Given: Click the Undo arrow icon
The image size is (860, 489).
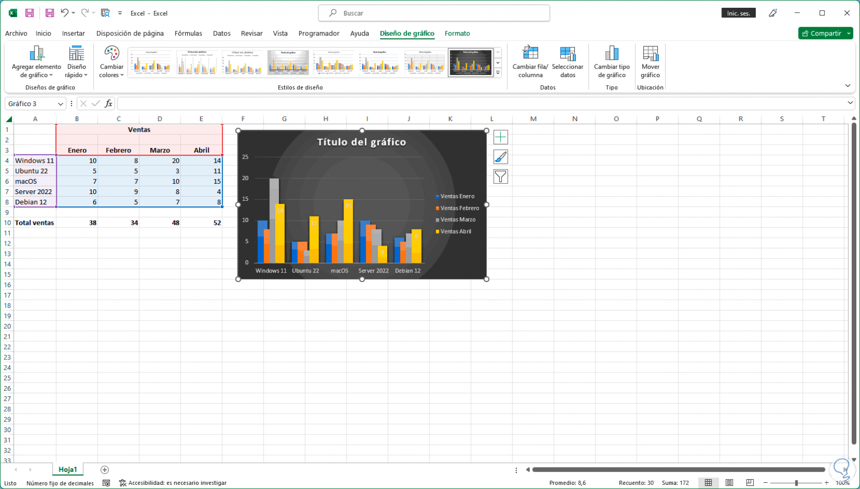Looking at the screenshot, I should (x=65, y=13).
